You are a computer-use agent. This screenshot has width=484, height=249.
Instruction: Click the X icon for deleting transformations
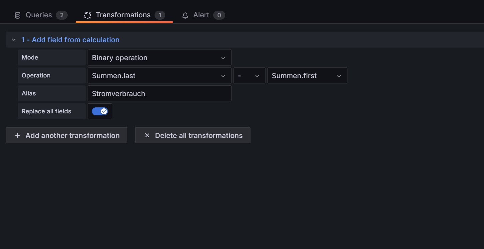(147, 136)
